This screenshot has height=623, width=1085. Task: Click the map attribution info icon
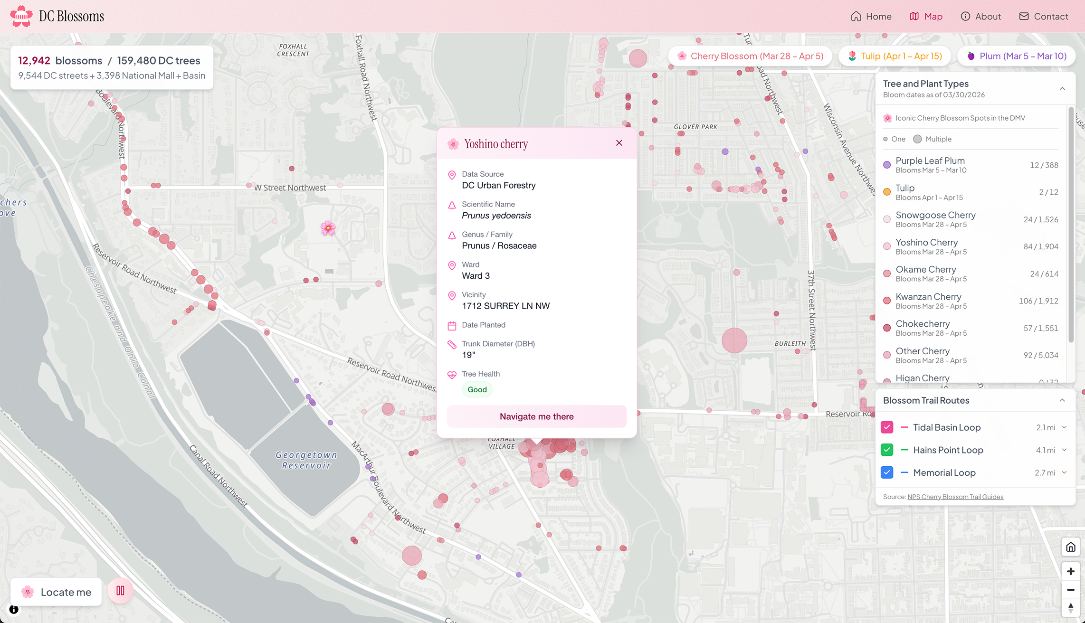pos(14,610)
